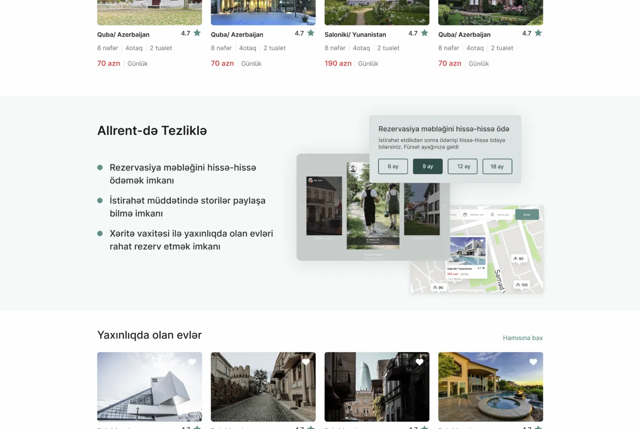Tap the heart on the map popup villa card
The width and height of the screenshot is (640, 429).
pyautogui.click(x=482, y=241)
